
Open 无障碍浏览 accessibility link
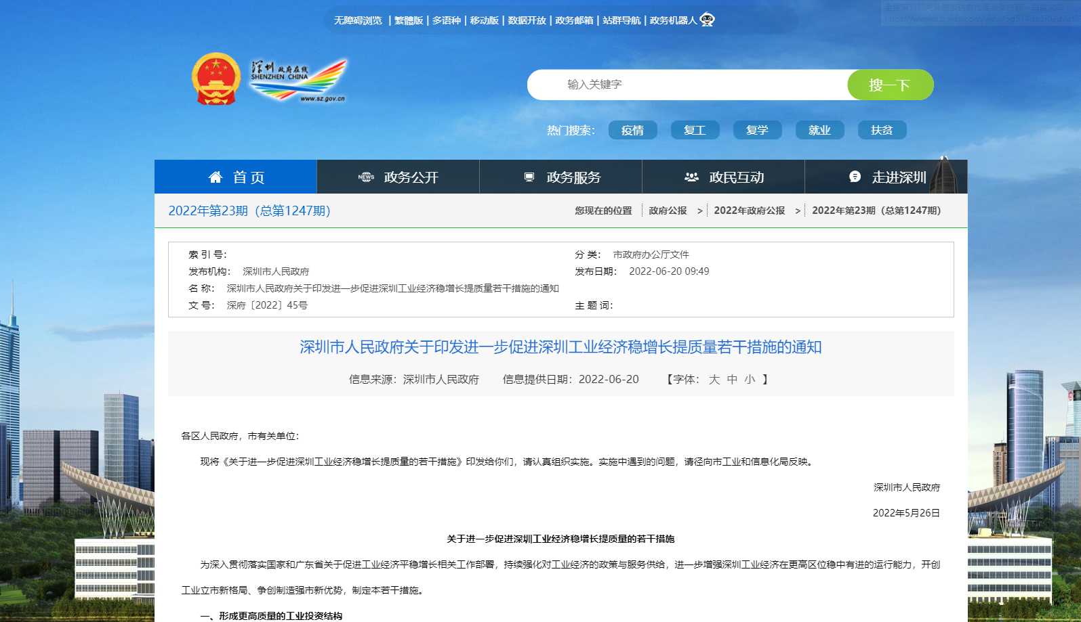click(x=358, y=20)
